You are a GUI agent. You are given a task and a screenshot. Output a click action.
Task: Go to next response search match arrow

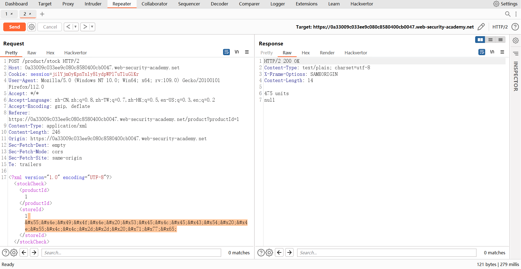coord(290,253)
